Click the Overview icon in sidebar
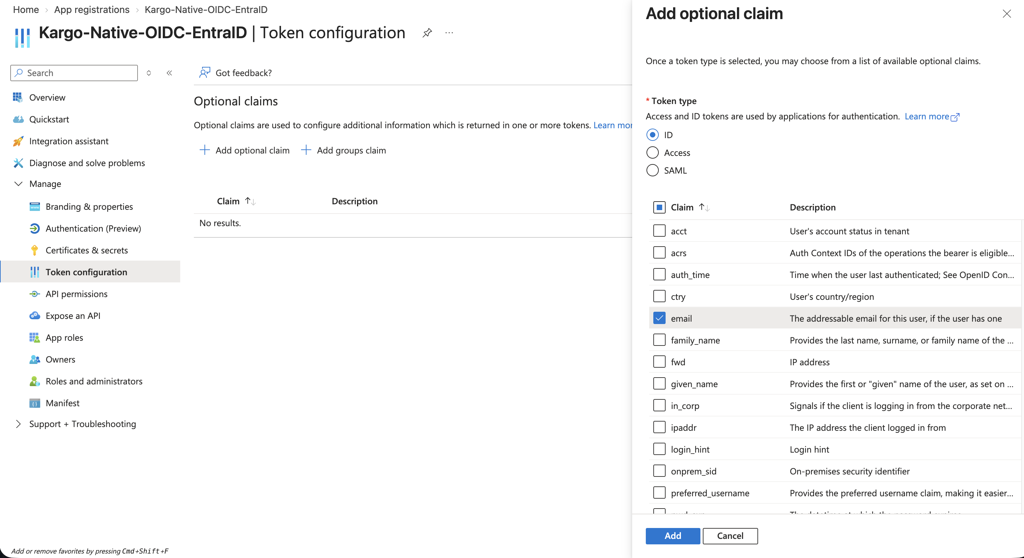1024x558 pixels. (17, 97)
